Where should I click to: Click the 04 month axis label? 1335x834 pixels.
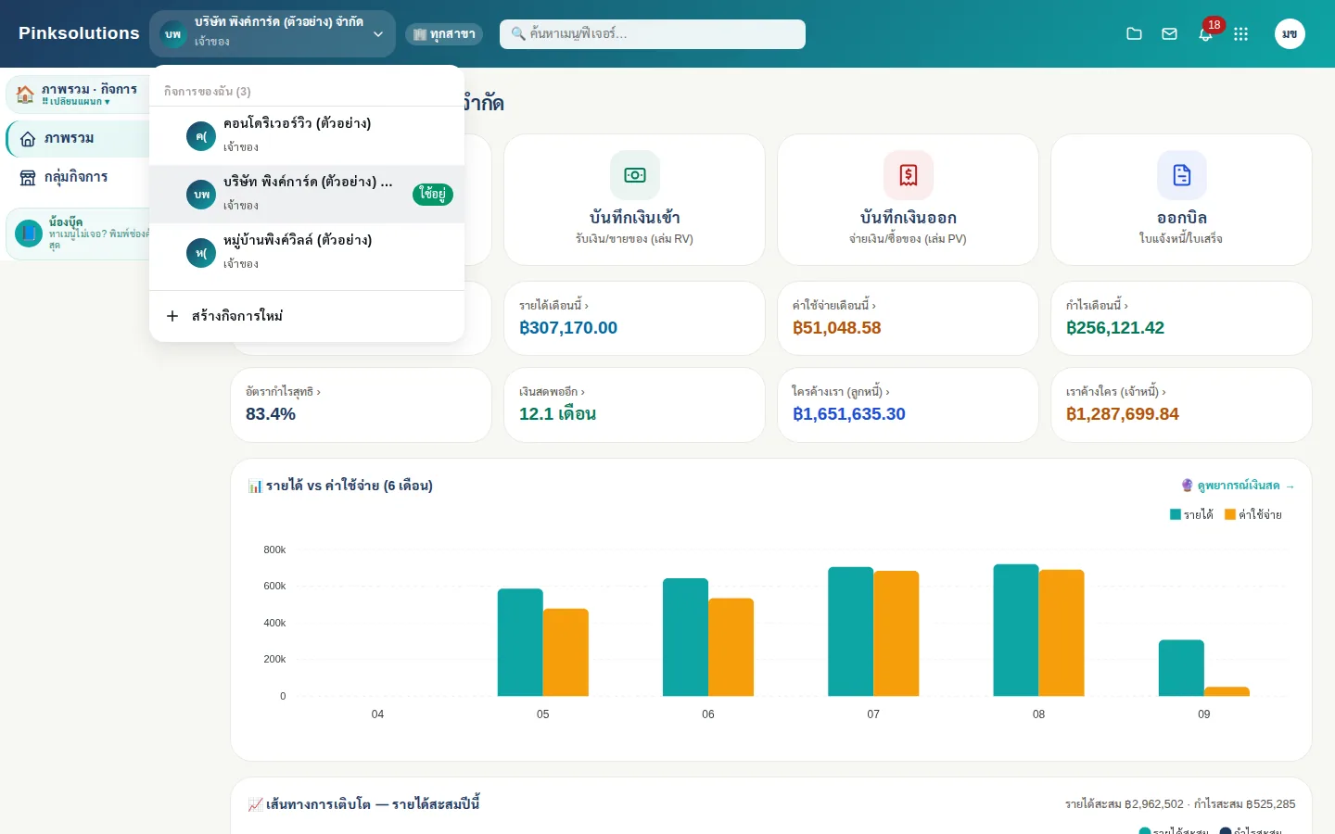pyautogui.click(x=377, y=714)
